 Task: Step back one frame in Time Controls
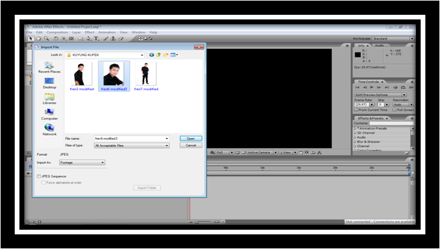pos(365,88)
